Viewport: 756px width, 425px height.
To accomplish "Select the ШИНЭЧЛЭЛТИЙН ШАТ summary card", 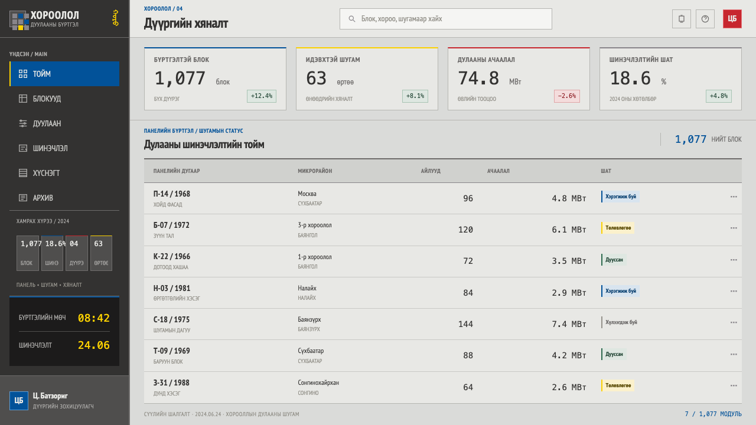I will click(x=670, y=79).
